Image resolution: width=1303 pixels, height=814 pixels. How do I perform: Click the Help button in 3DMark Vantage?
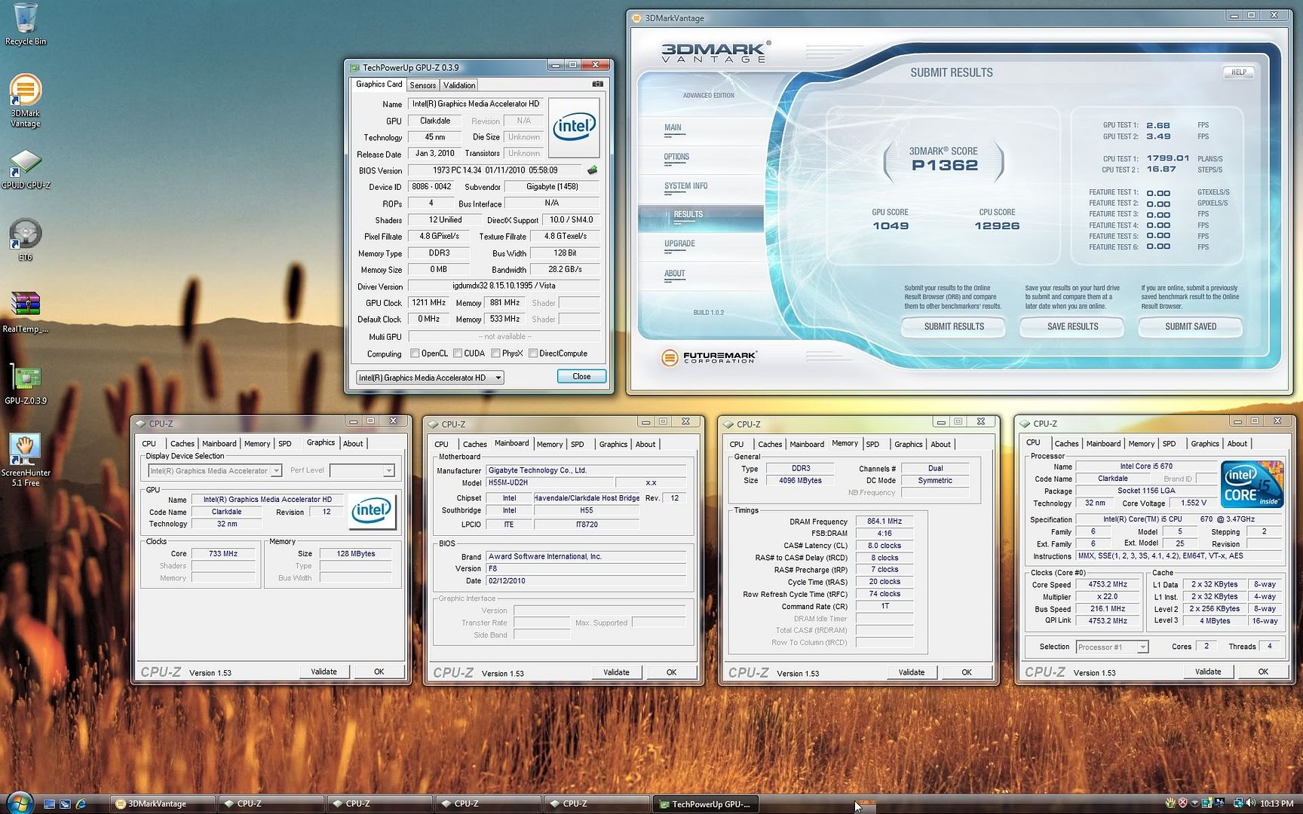(1238, 72)
